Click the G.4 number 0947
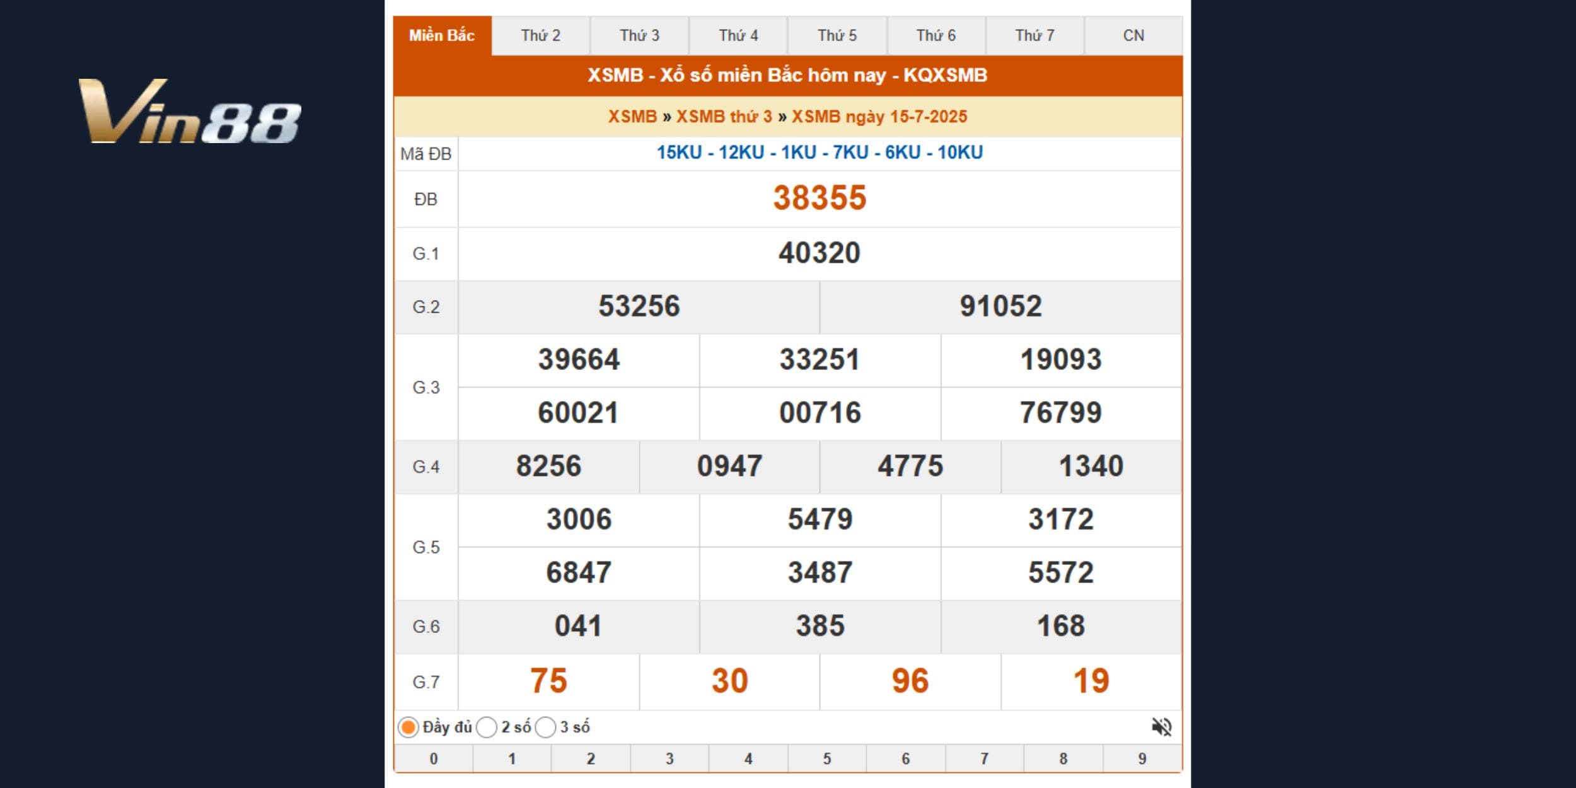The height and width of the screenshot is (788, 1576). click(729, 466)
